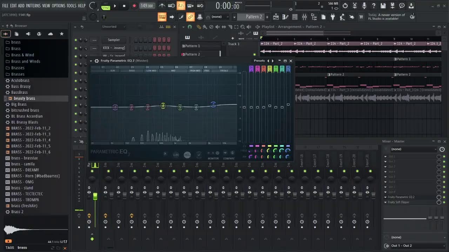Select the beauty brass folder
449x252 pixels.
(x=36, y=98)
